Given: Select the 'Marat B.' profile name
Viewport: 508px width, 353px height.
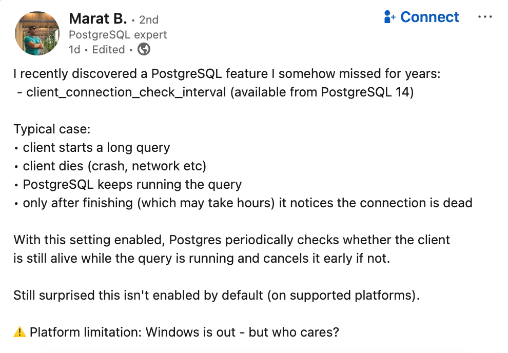Looking at the screenshot, I should point(97,18).
